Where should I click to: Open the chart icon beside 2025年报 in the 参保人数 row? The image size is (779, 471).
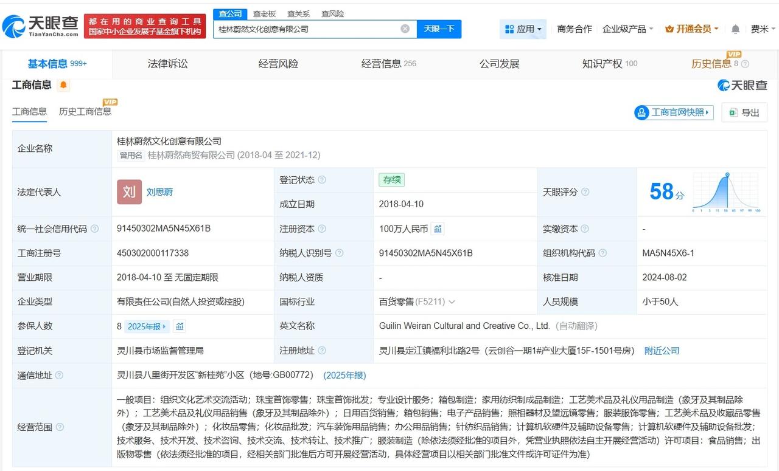[x=180, y=326]
